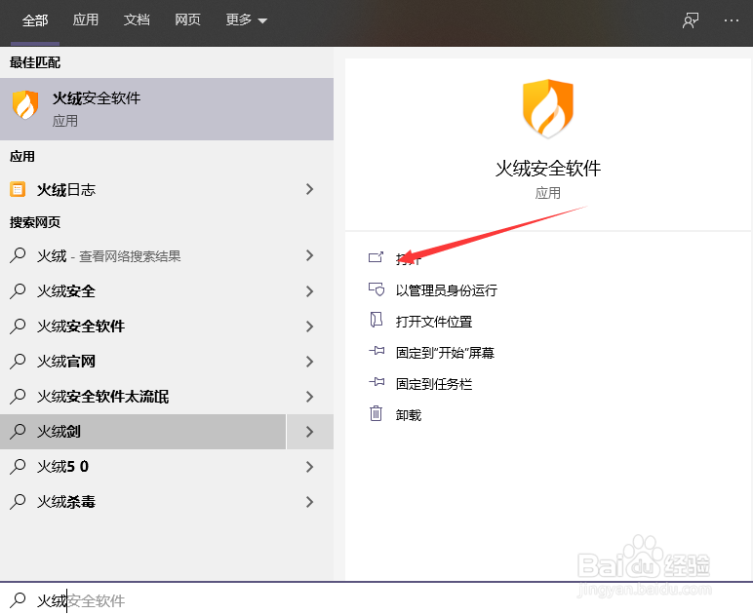Select 火绒安全软件 best match result
Viewport: 753px width, 615px height.
[167, 109]
